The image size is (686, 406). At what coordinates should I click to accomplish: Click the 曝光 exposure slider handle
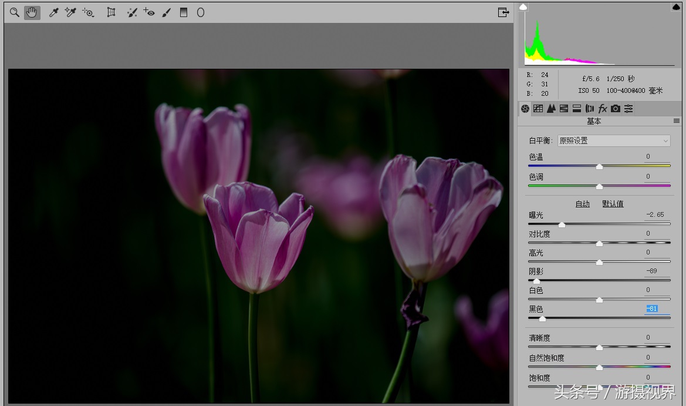pyautogui.click(x=562, y=224)
